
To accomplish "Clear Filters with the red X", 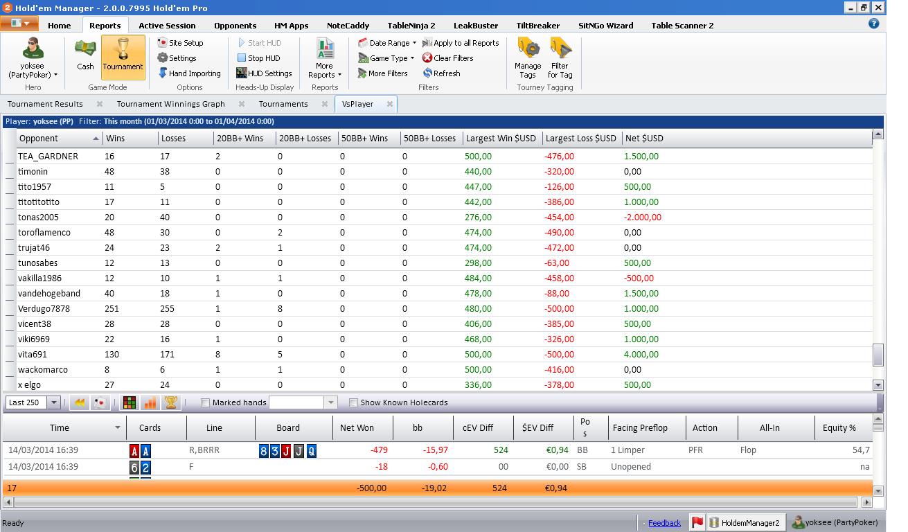I will pos(448,58).
